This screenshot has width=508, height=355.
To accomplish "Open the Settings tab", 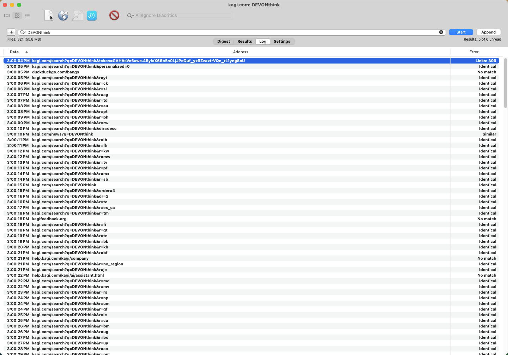I will point(282,41).
